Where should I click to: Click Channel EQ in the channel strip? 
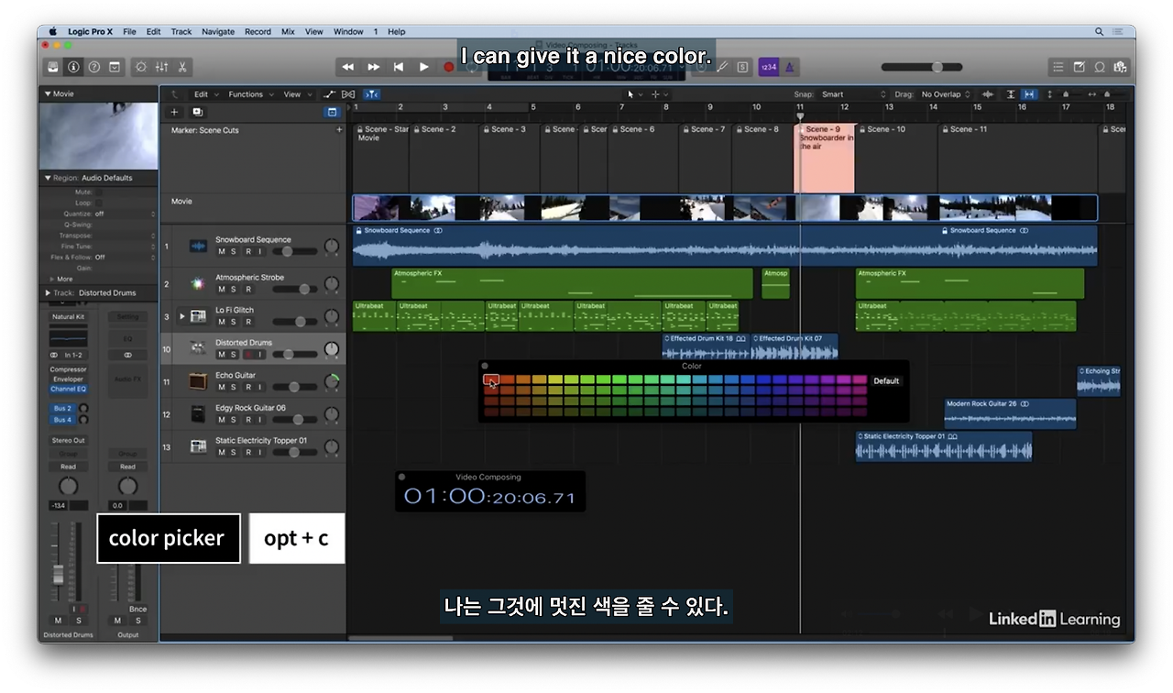68,390
